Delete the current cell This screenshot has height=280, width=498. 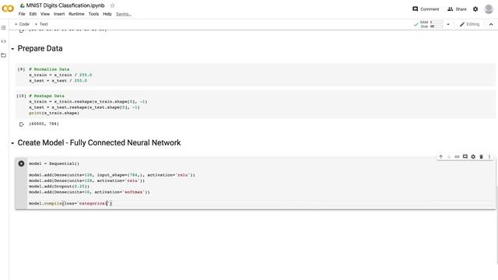tap(481, 156)
